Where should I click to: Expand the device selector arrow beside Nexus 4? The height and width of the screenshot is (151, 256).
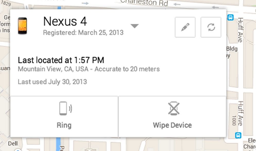tap(134, 26)
